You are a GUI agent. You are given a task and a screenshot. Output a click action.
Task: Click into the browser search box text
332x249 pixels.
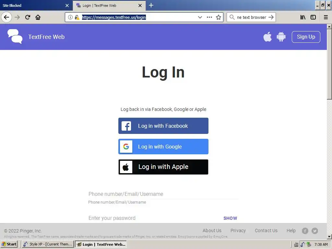252,18
